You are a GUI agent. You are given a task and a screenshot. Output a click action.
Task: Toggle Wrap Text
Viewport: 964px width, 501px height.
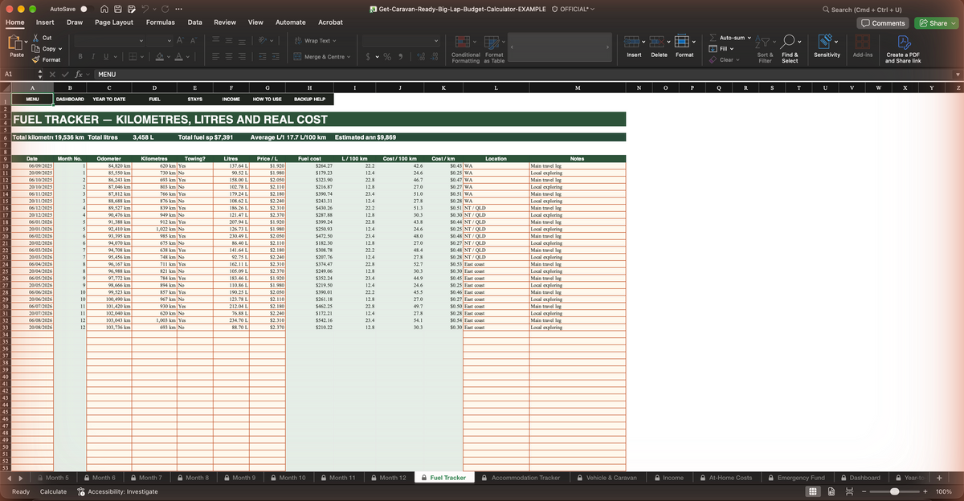pyautogui.click(x=316, y=40)
